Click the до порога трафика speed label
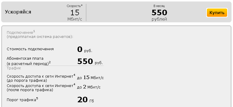This screenshot has height=107, width=233. click(27, 81)
